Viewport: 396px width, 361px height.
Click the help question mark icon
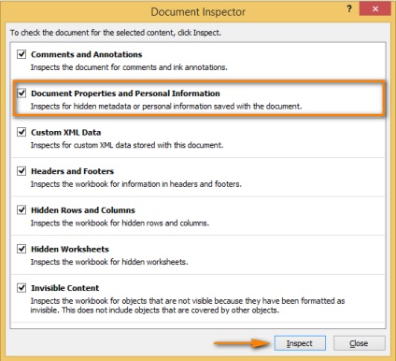(x=349, y=9)
